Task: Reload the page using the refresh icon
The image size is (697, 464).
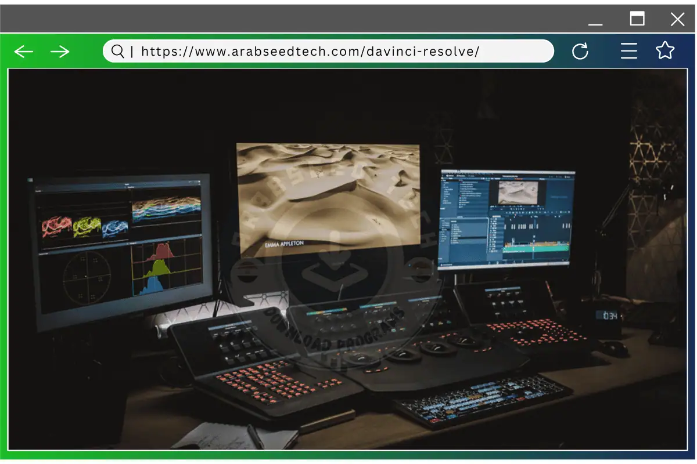Action: tap(581, 51)
